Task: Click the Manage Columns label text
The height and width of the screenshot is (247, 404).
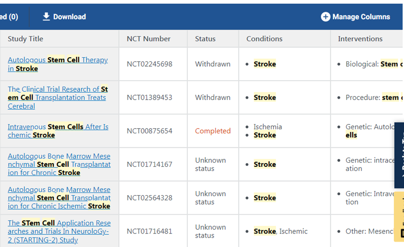Action: coord(361,17)
